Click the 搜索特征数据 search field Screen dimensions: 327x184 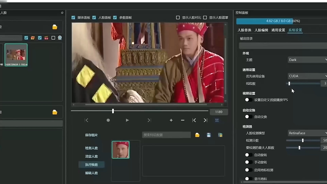click(167, 135)
